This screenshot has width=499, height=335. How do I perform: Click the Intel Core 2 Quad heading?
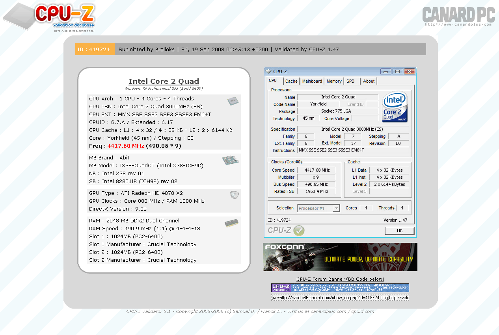tap(164, 81)
